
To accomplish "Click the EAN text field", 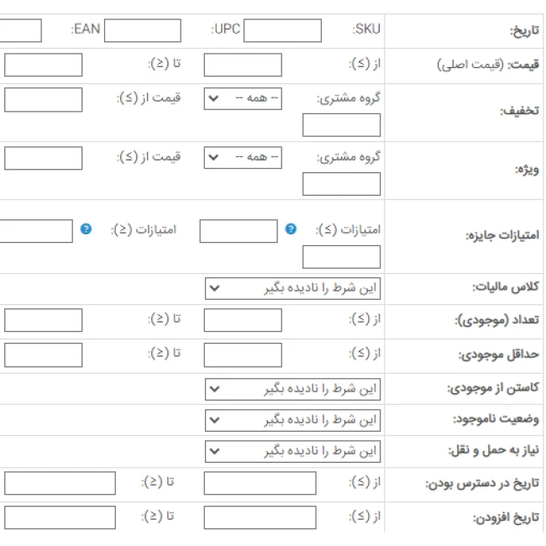I will pos(20,31).
